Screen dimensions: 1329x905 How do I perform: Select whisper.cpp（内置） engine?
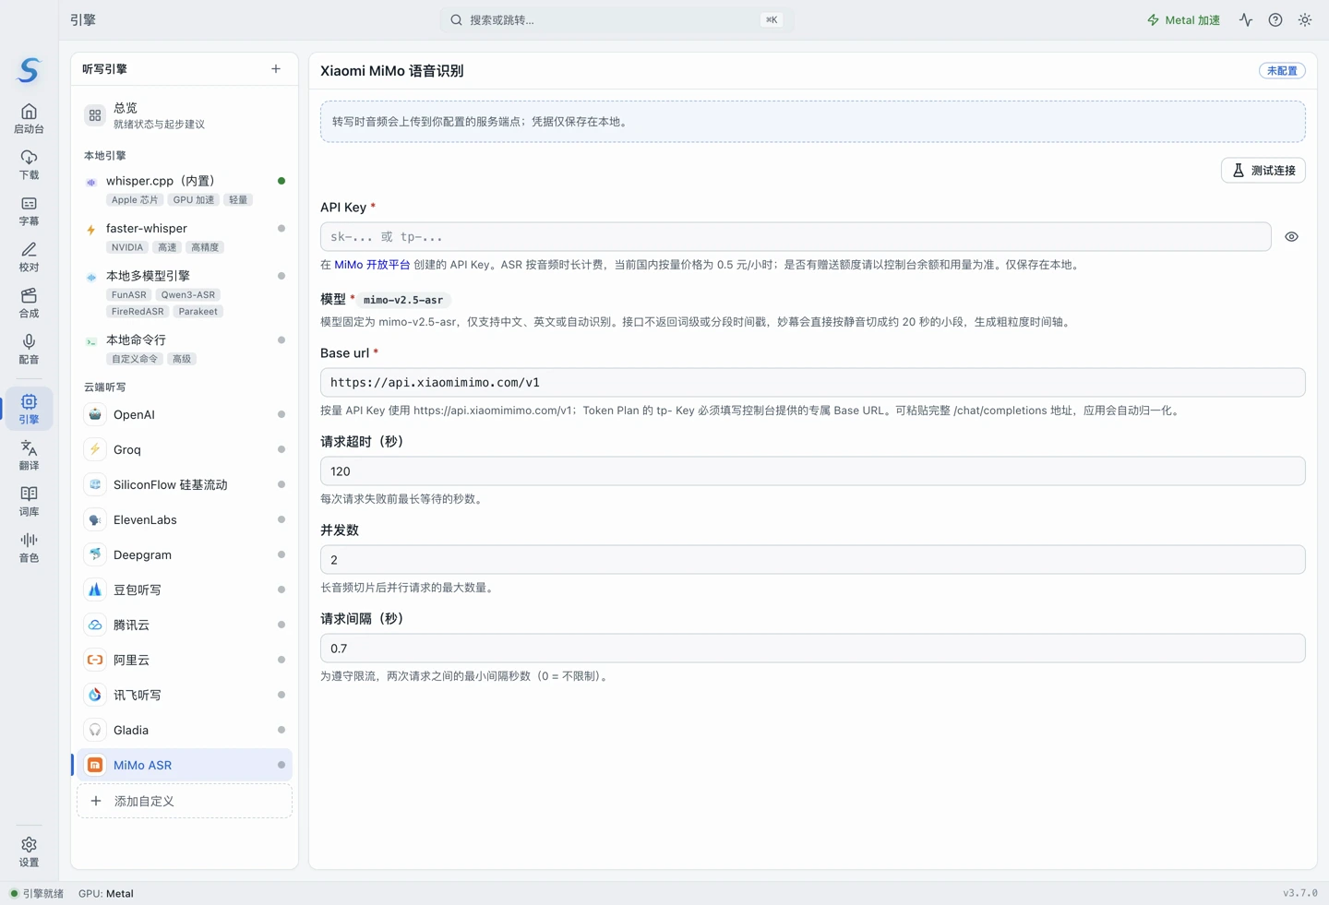click(185, 189)
